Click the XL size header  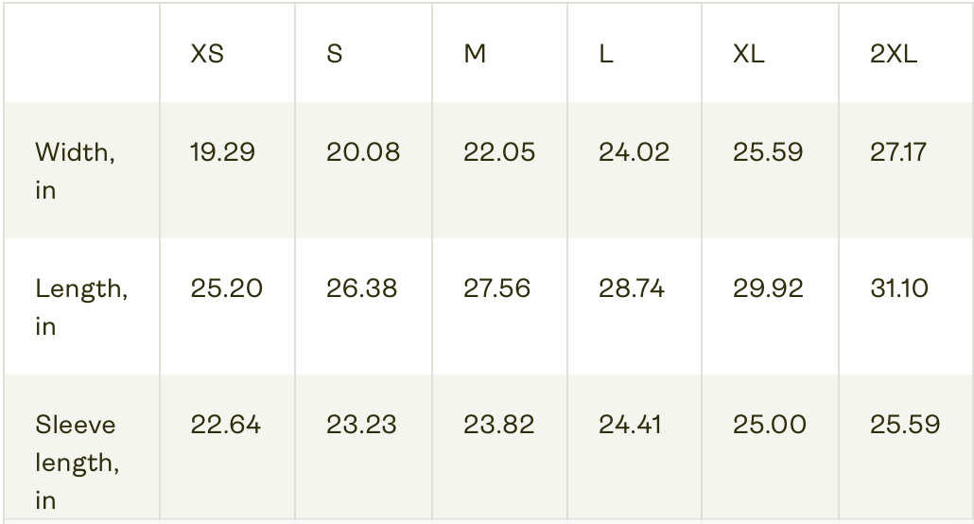click(x=749, y=54)
